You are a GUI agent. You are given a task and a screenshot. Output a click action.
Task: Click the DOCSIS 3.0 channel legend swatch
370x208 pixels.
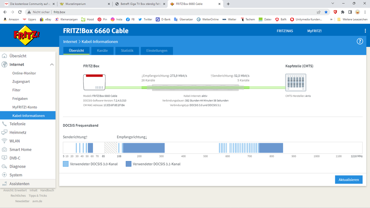66,164
